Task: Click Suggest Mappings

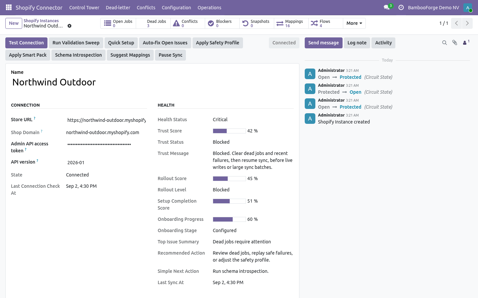Action: click(130, 55)
